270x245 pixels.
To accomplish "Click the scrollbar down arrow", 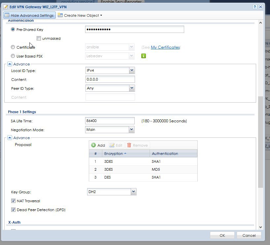I will (x=260, y=227).
